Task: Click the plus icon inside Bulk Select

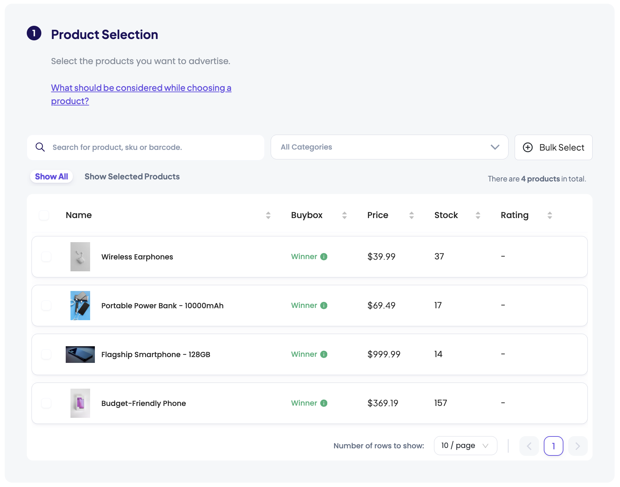Action: pyautogui.click(x=528, y=147)
